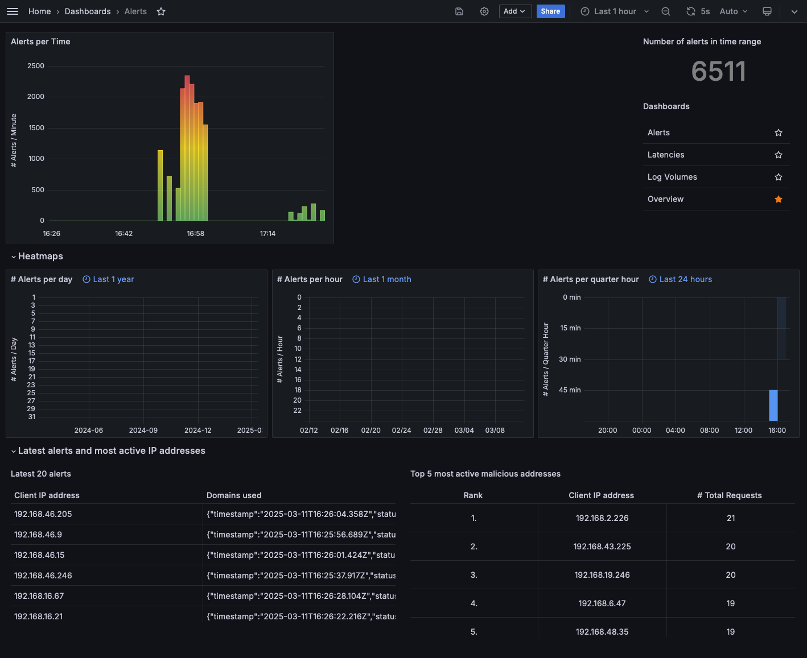This screenshot has width=807, height=658.
Task: Save the dashboard with disk icon
Action: (x=459, y=11)
